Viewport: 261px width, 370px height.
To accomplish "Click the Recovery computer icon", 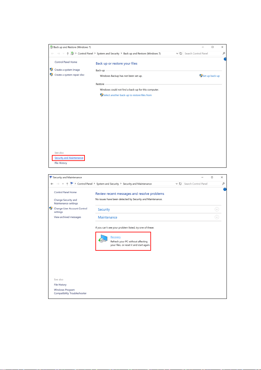I will pyautogui.click(x=103, y=239).
